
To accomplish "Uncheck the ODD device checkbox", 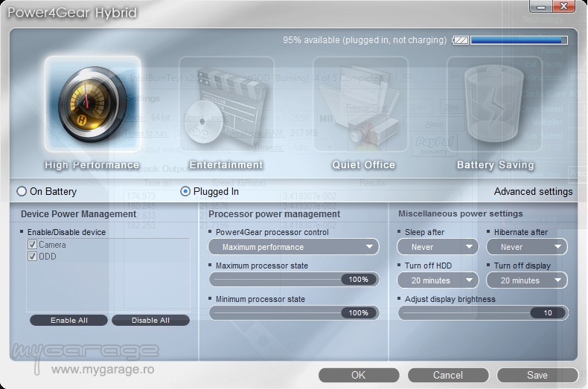I will [x=32, y=257].
